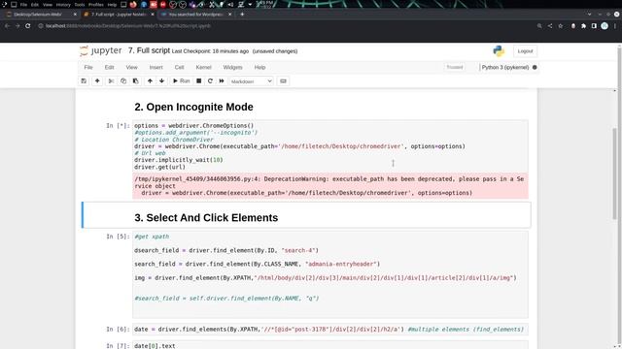
Task: Interrupt the kernel with the stop icon
Action: click(x=198, y=81)
